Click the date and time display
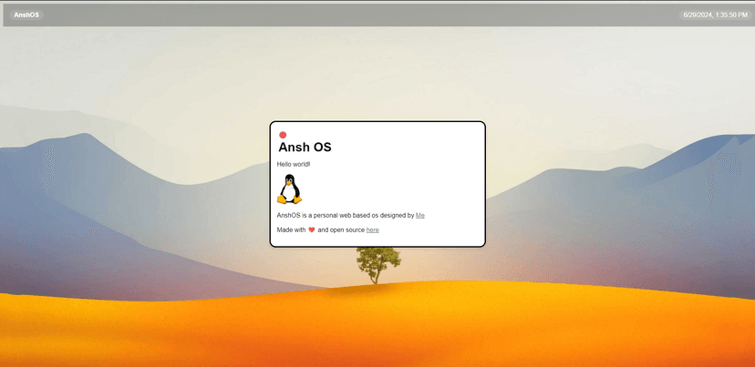The height and width of the screenshot is (367, 755). [715, 15]
